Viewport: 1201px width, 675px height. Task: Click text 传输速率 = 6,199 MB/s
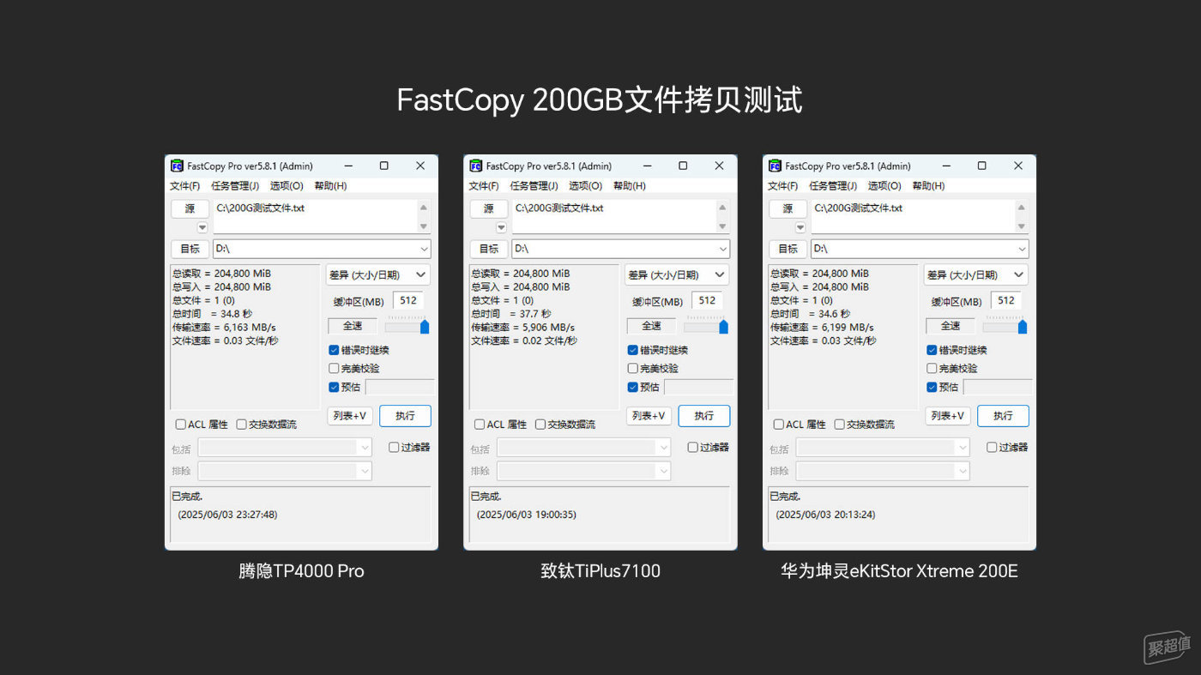822,328
